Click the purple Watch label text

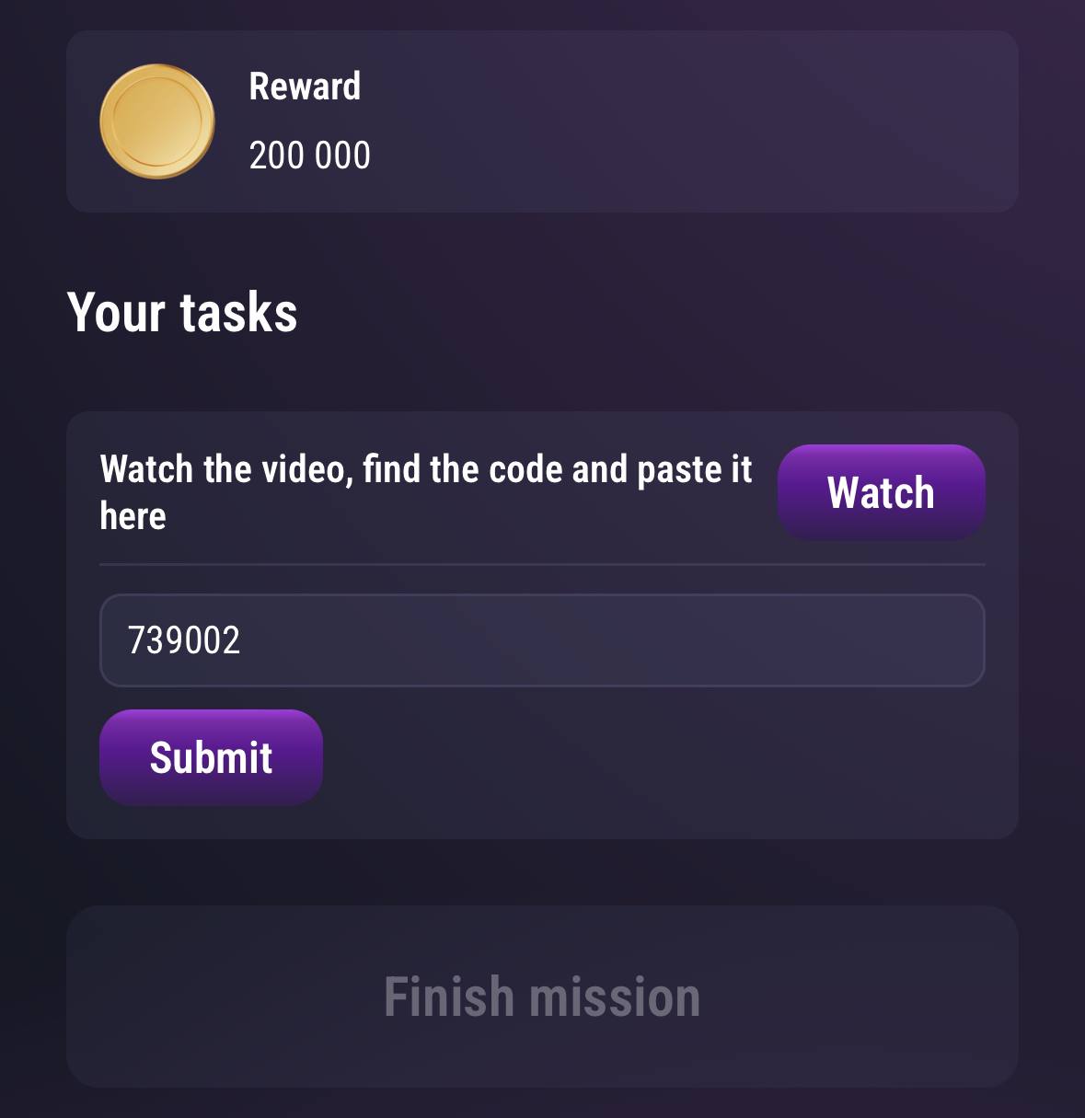(x=881, y=492)
